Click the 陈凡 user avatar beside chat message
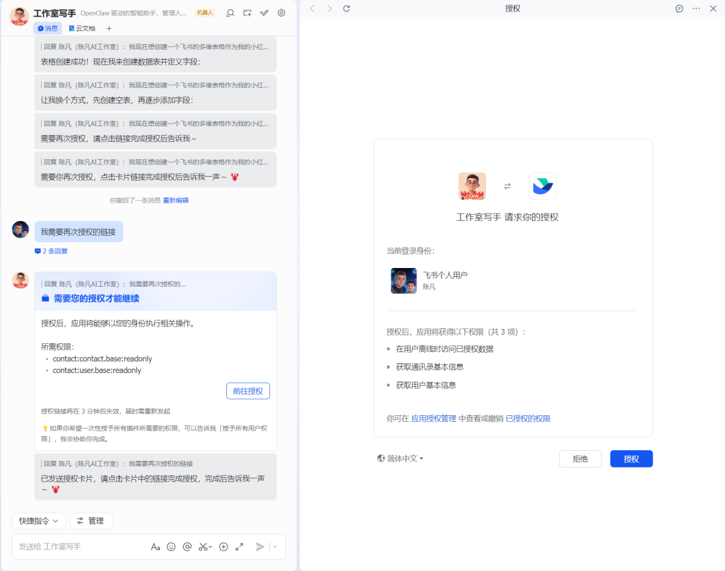The width and height of the screenshot is (725, 571). point(20,230)
